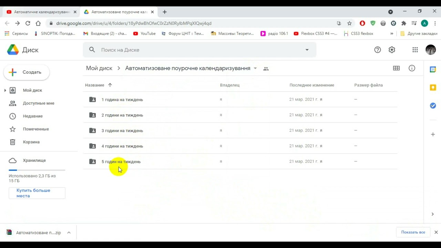Open YouTube bookmark in bookmarks bar
Image resolution: width=441 pixels, height=248 pixels.
(x=144, y=33)
